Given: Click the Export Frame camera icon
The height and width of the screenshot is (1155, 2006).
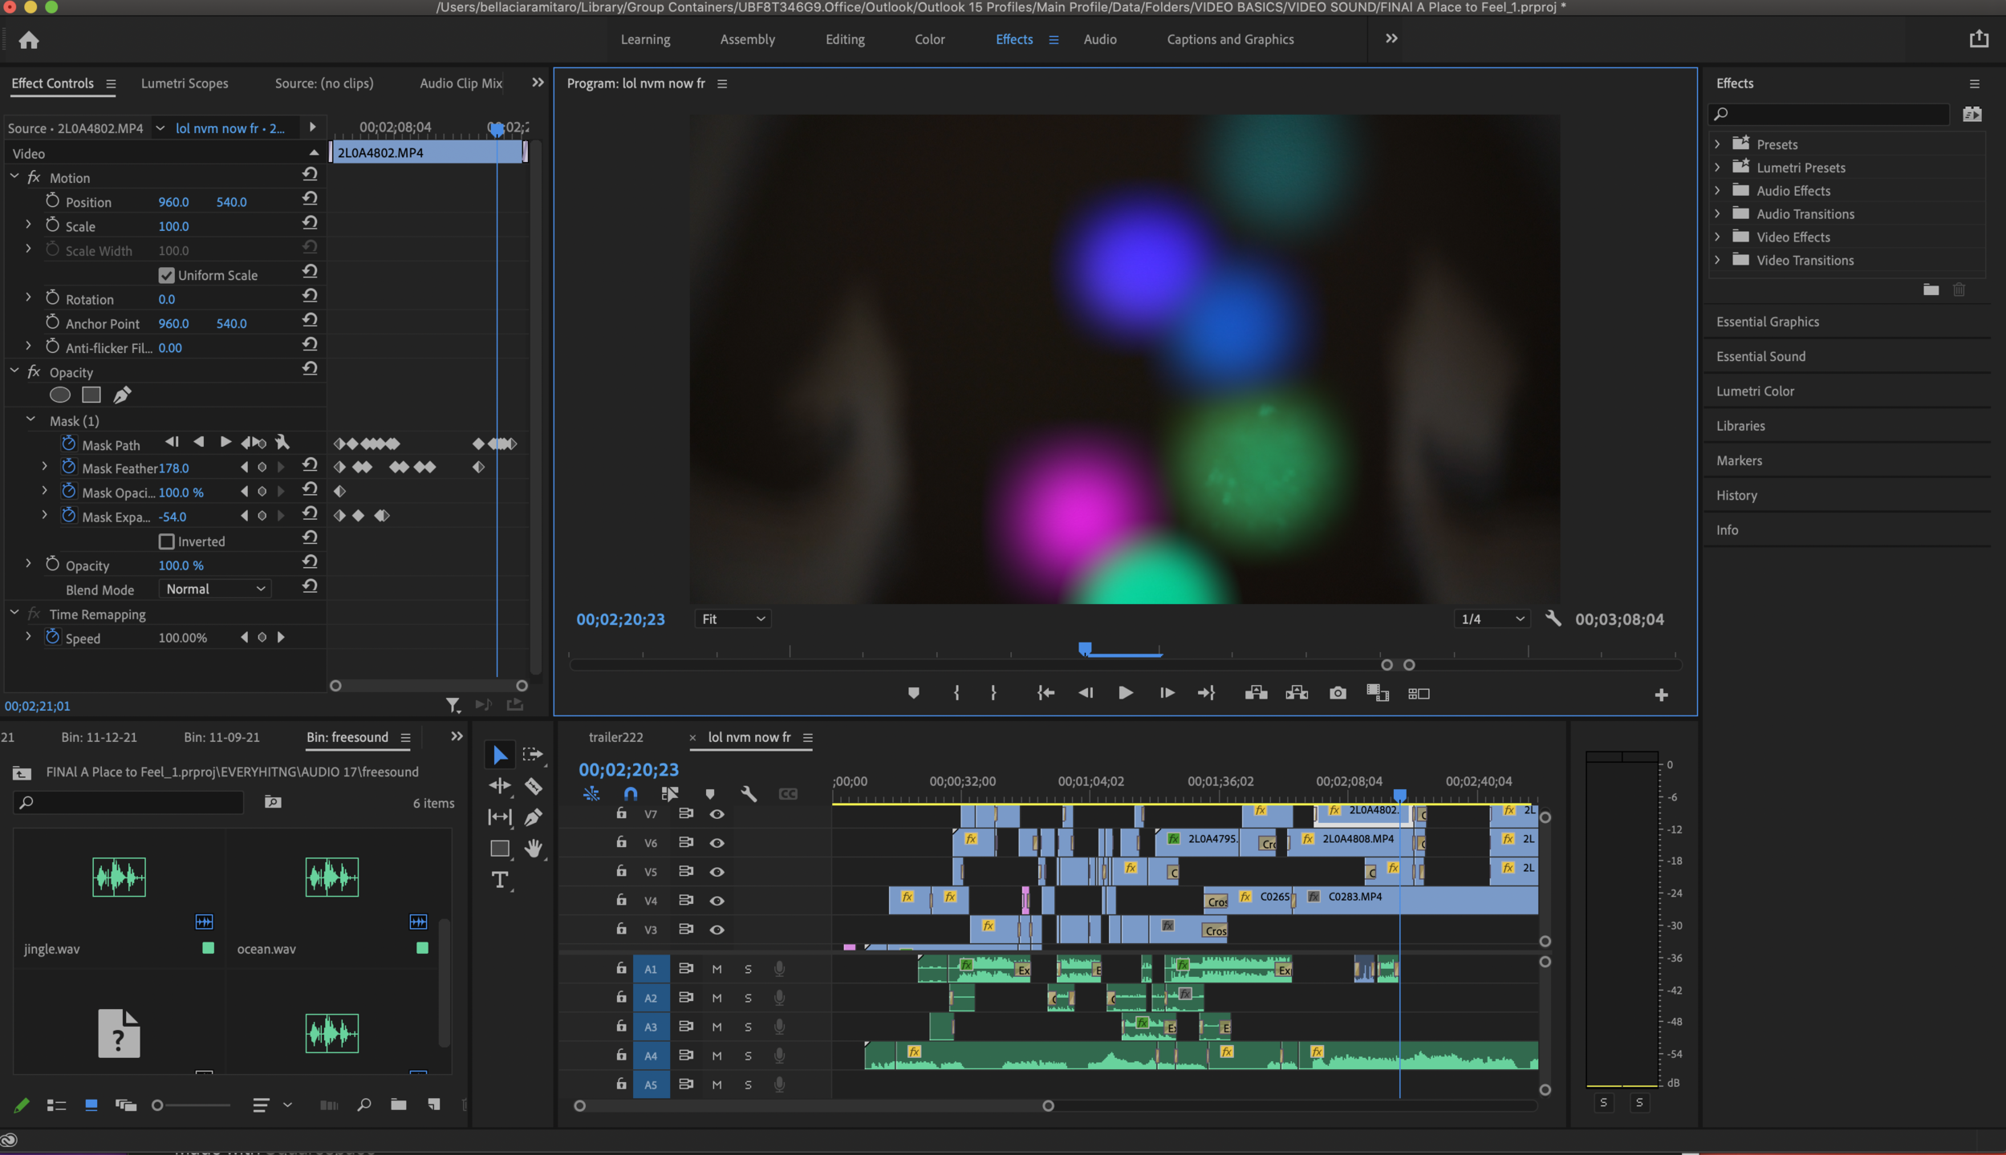Looking at the screenshot, I should (1337, 693).
